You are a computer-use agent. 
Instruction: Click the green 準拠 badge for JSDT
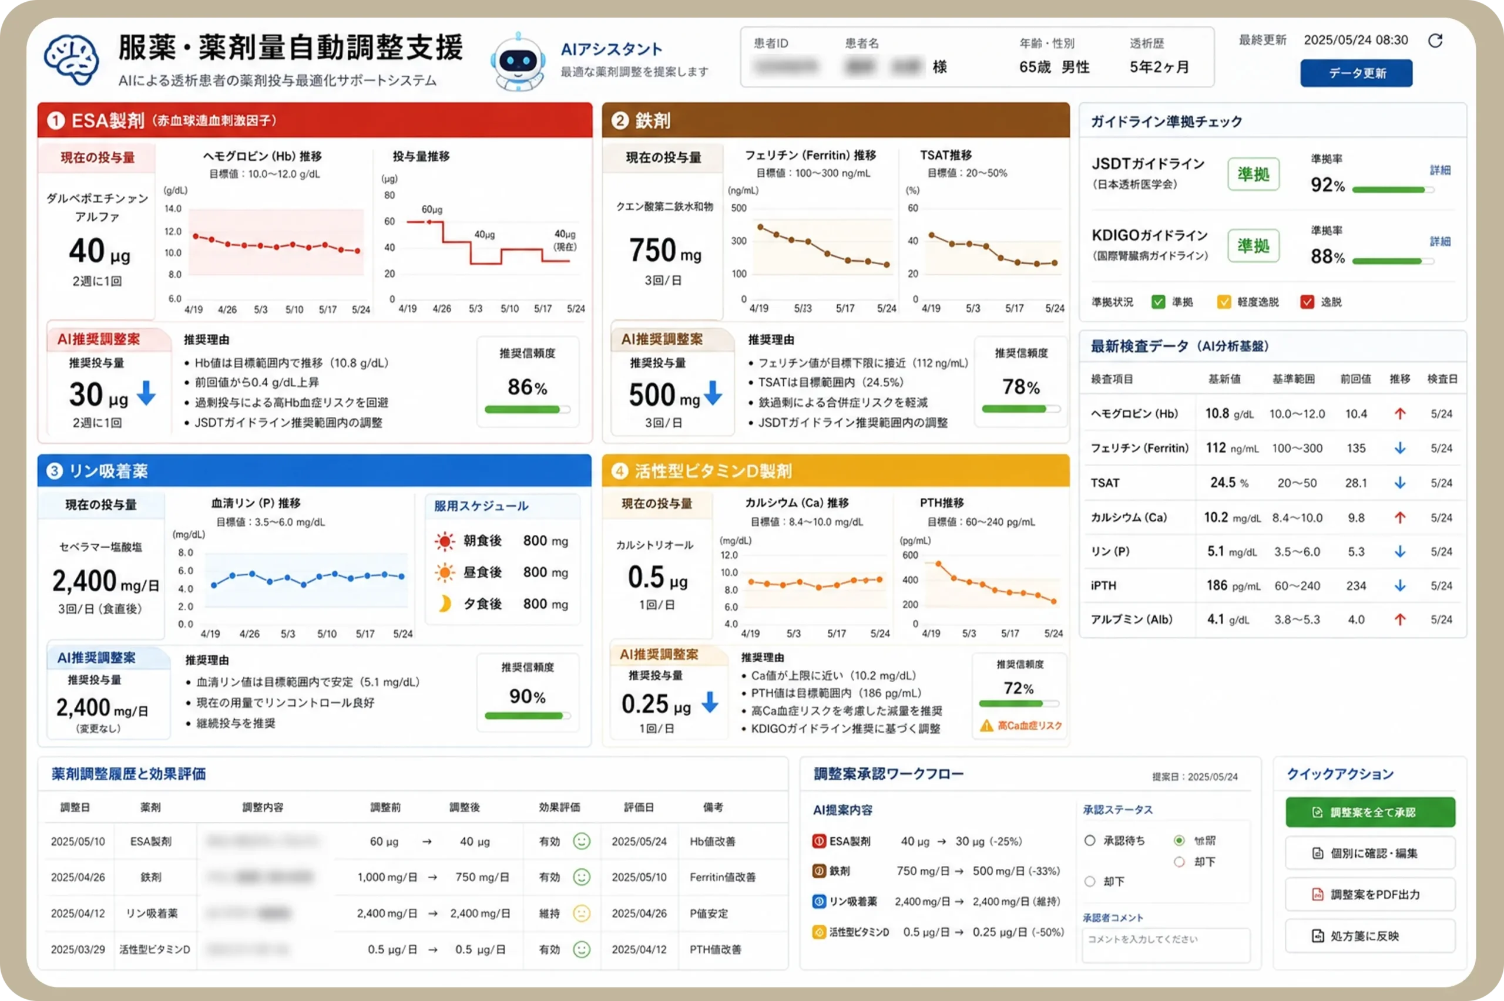coord(1253,174)
